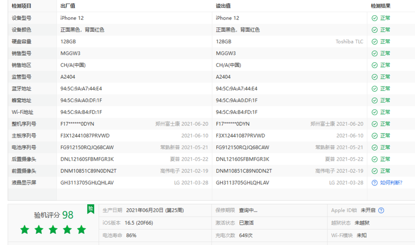The height and width of the screenshot is (245, 415).
Task: Click the factory color 正面黑色，背面红色
Action: click(83, 30)
